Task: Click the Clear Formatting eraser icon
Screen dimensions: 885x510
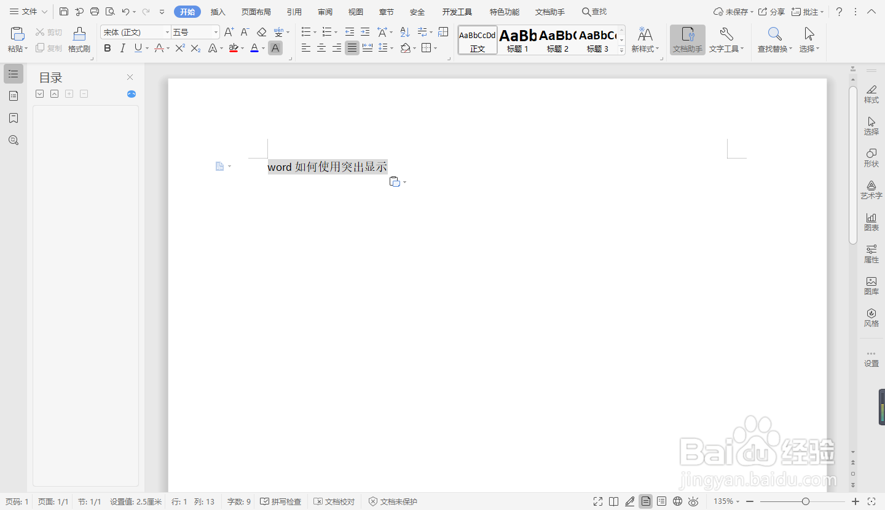Action: click(262, 32)
